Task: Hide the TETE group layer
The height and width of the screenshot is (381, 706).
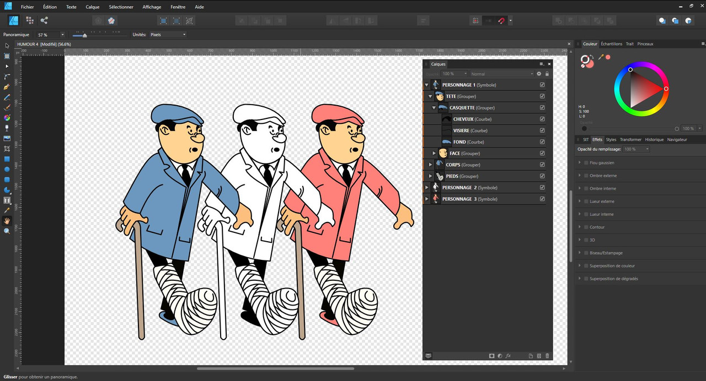Action: [x=542, y=96]
